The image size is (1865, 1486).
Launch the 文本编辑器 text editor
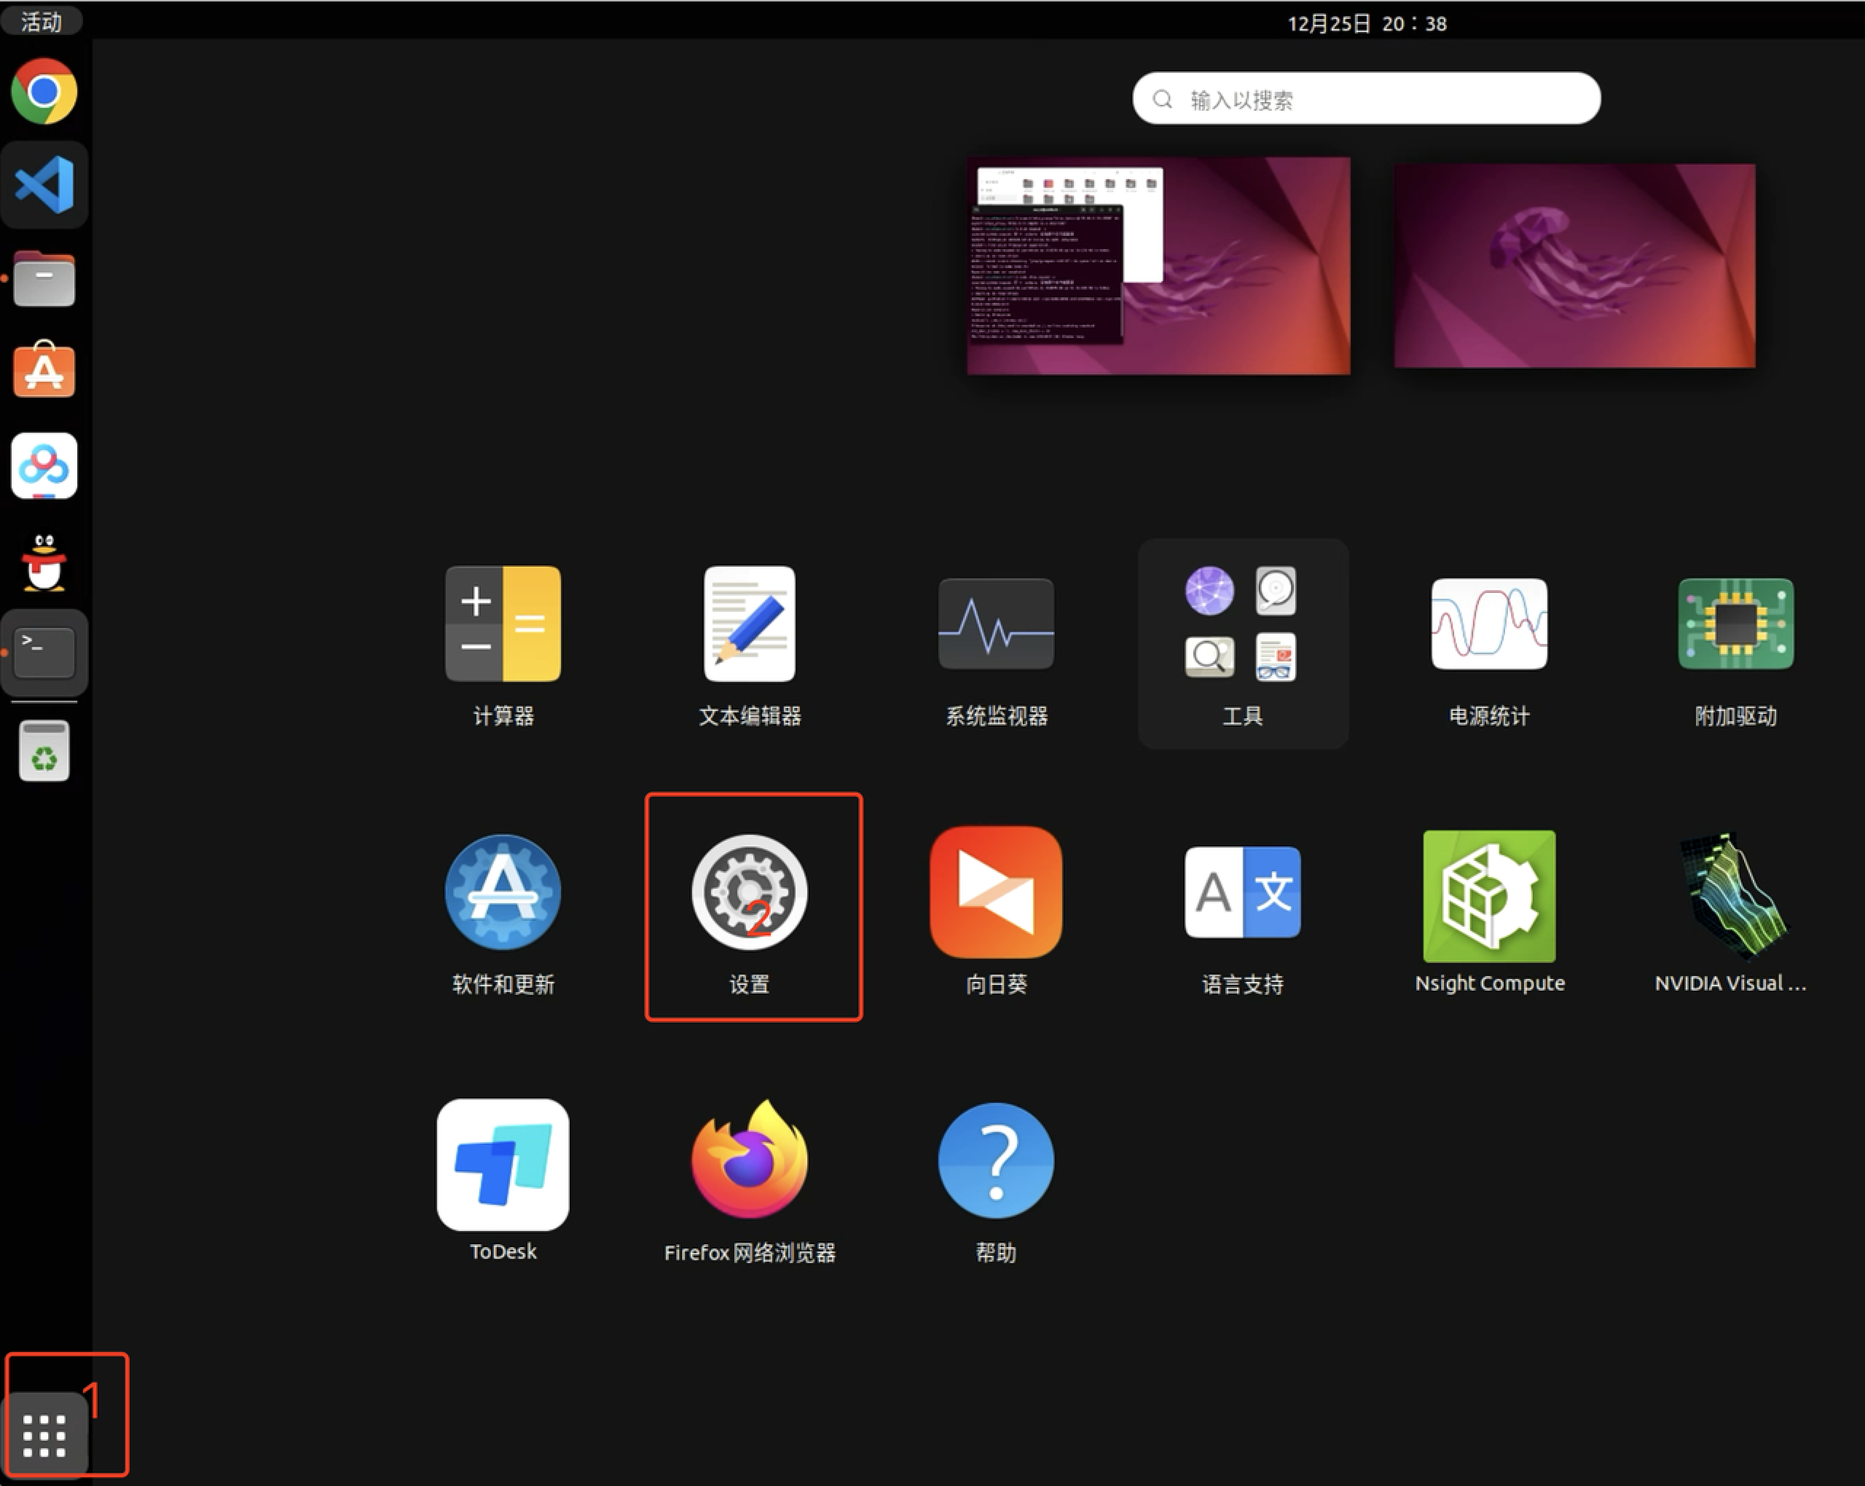pyautogui.click(x=749, y=645)
